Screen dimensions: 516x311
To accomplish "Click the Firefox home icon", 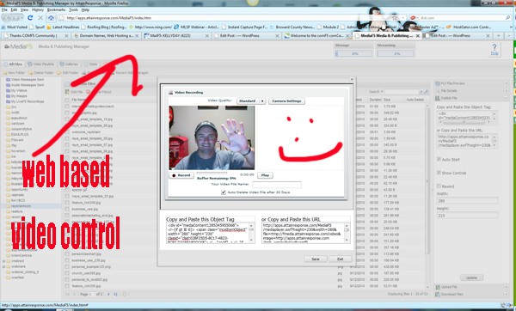I will pyautogui.click(x=51, y=18).
